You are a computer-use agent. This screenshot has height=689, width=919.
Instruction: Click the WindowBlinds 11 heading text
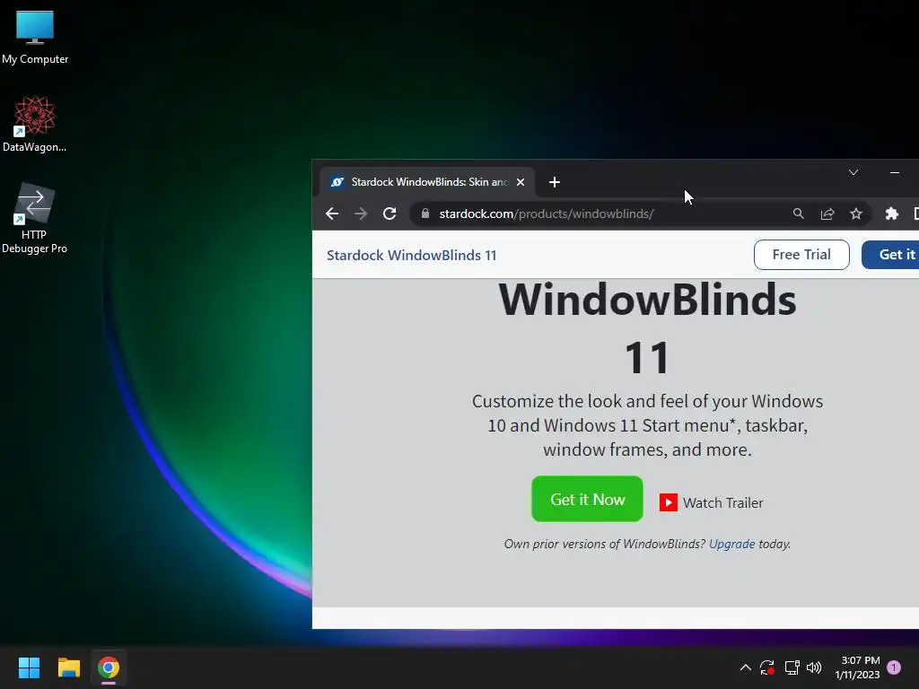coord(648,328)
